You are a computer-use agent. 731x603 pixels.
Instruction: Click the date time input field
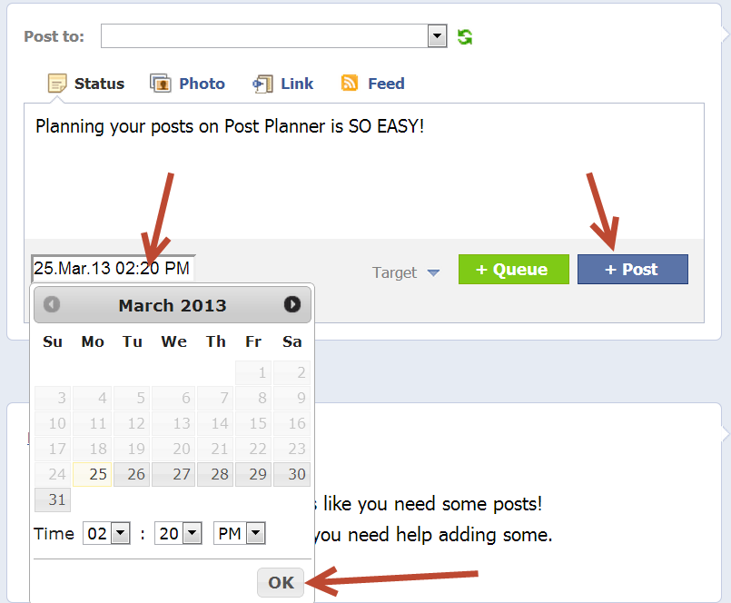(112, 268)
